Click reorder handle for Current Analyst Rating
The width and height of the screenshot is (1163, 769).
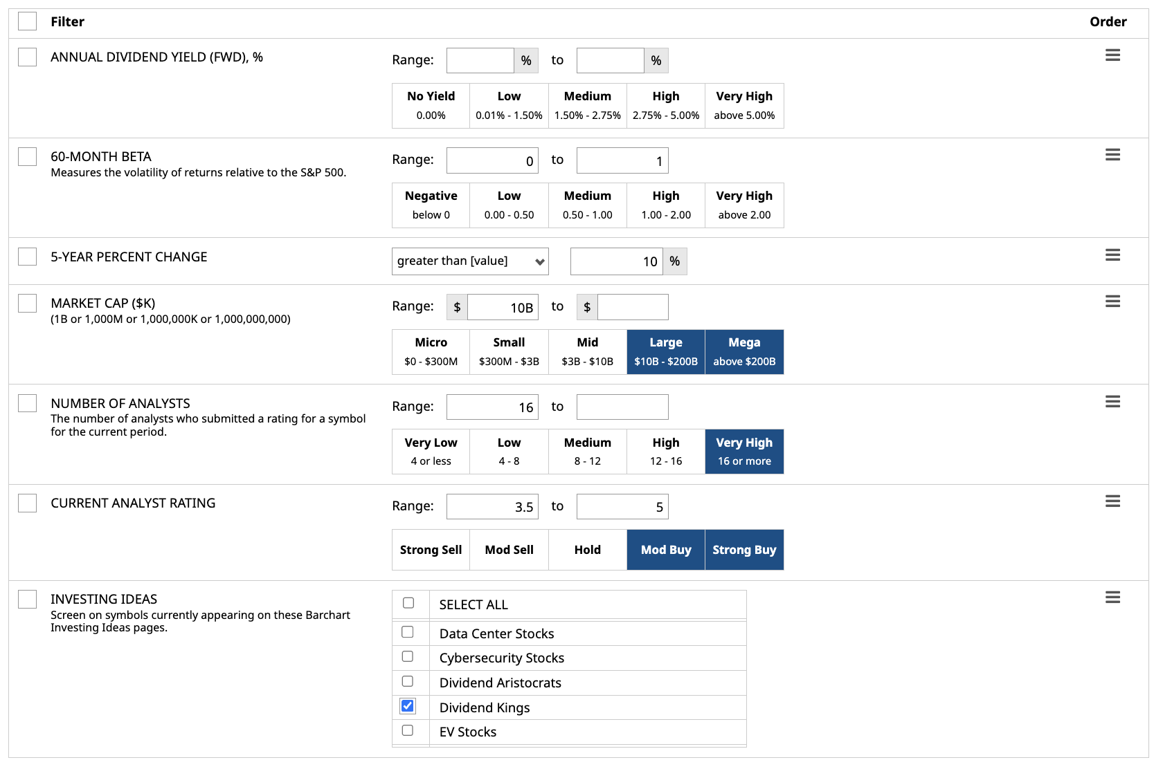[1112, 501]
